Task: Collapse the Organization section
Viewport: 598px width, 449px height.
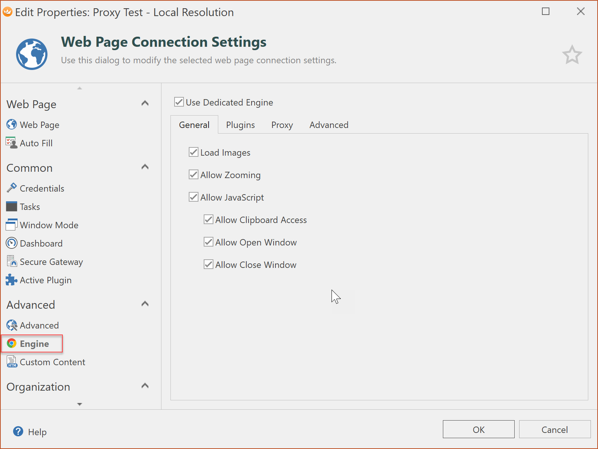Action: tap(145, 386)
